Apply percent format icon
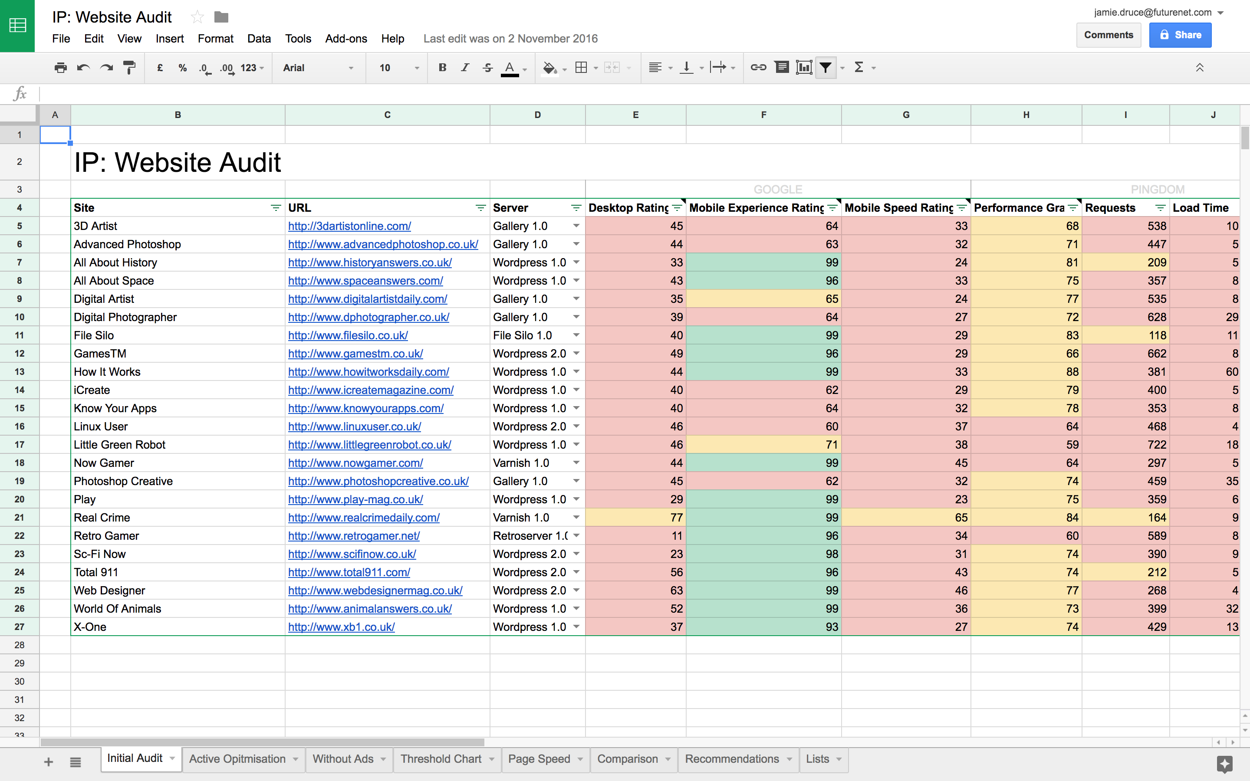Image resolution: width=1250 pixels, height=781 pixels. point(182,68)
